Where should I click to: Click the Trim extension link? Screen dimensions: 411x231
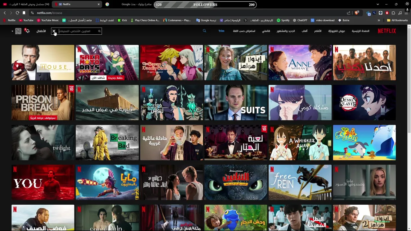221,31
